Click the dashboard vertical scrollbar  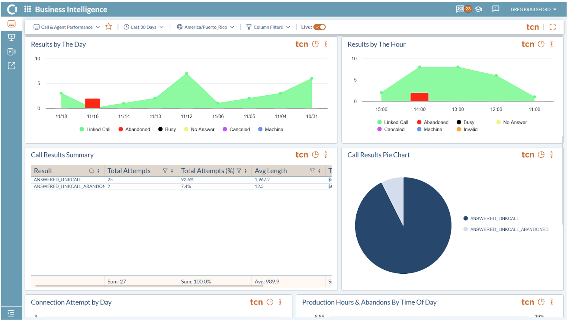(x=562, y=180)
